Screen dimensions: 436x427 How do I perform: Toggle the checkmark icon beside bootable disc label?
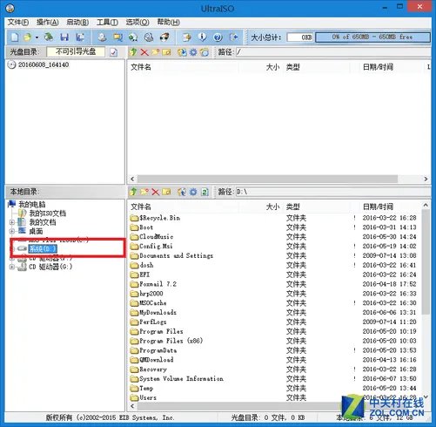[x=114, y=52]
